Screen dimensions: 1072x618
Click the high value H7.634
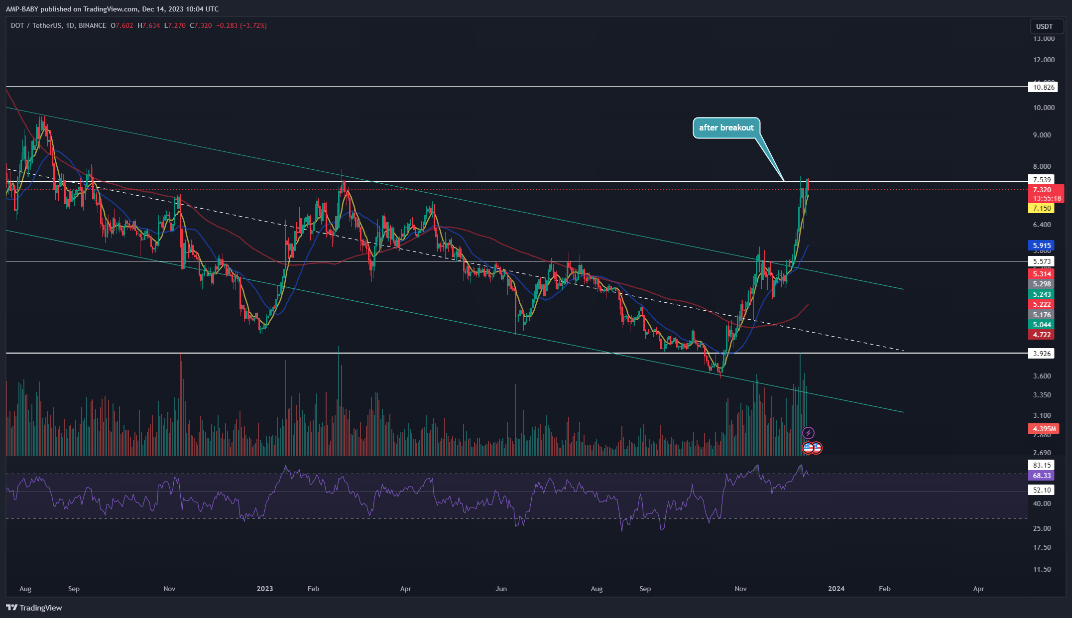point(149,25)
